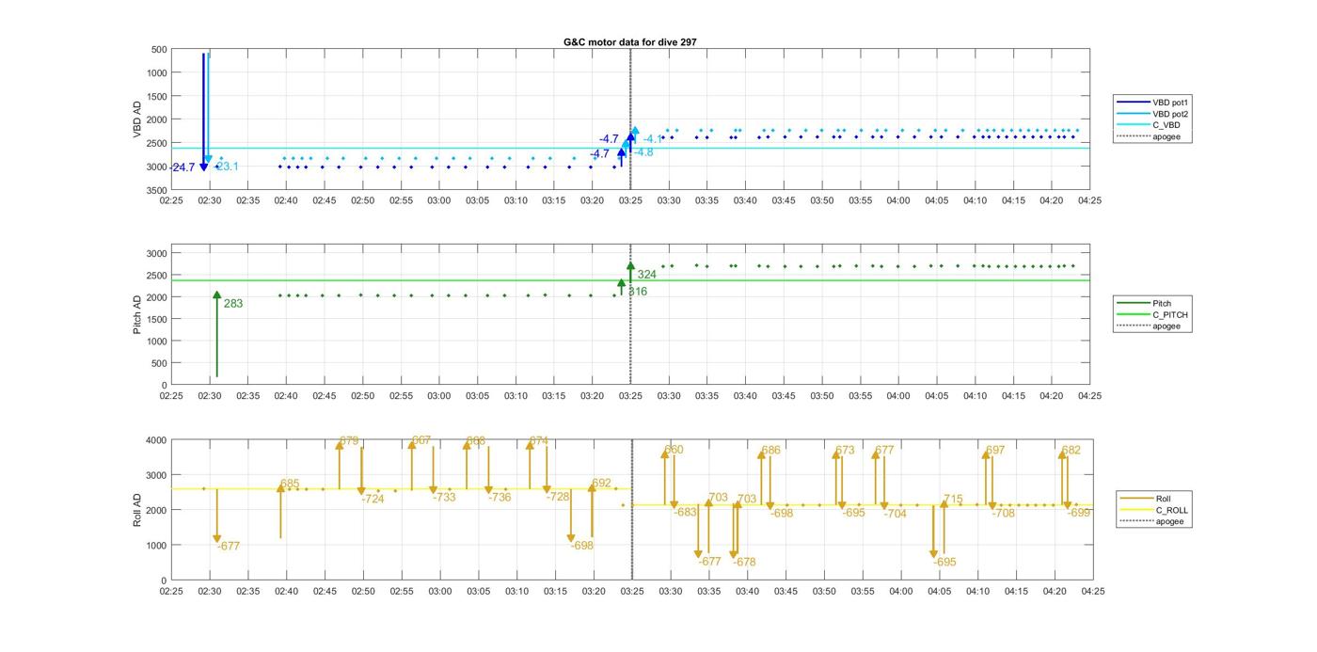Screen dimensions: 1317x652
Task: Click the "-678" roll annotation
Action: [743, 562]
